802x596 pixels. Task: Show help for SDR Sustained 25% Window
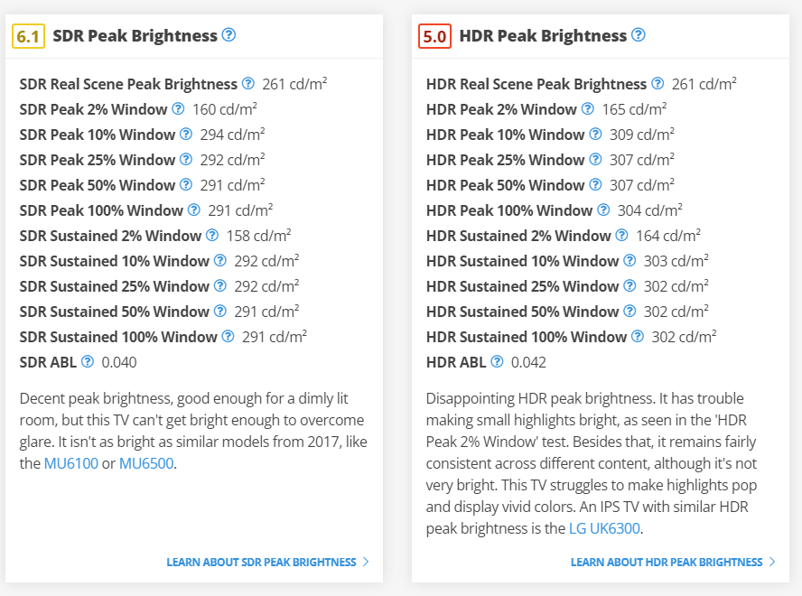pos(220,286)
